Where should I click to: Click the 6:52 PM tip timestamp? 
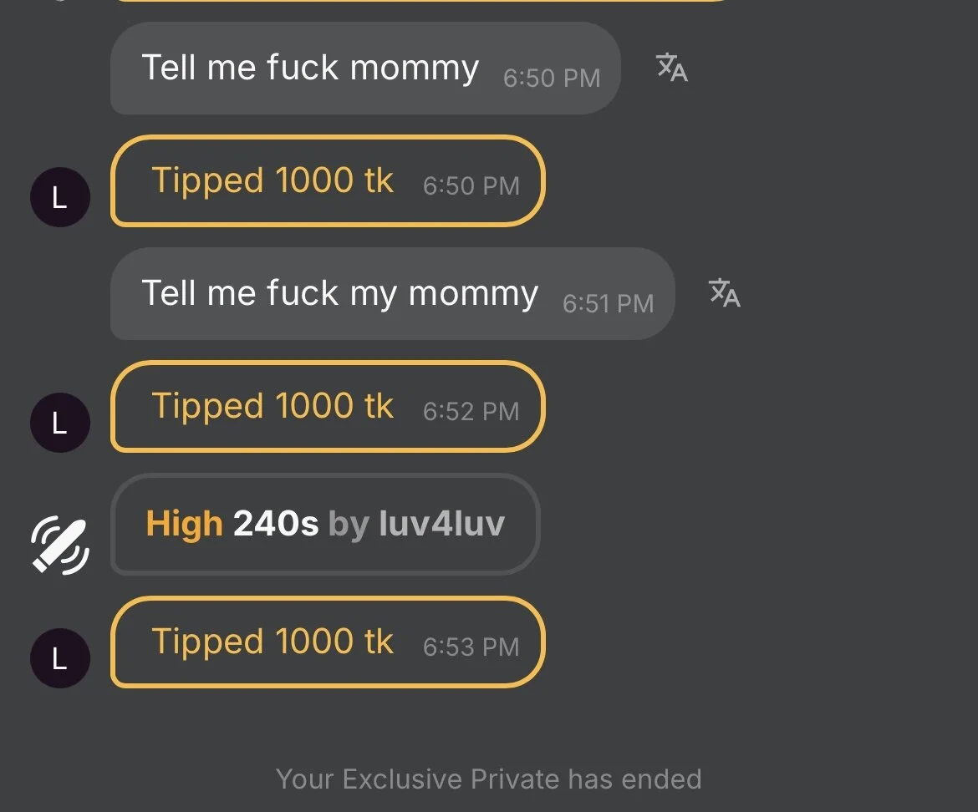(471, 411)
